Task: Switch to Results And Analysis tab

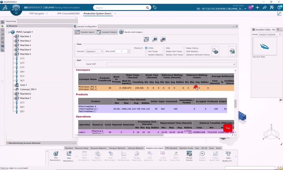Action: (x=131, y=32)
